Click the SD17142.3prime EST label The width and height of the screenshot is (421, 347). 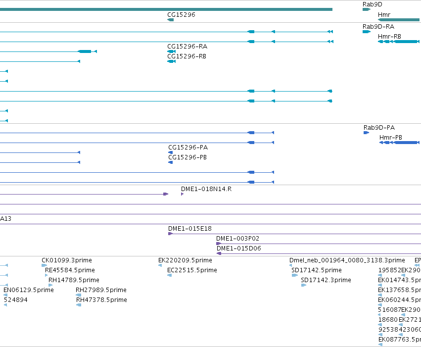[x=326, y=280]
